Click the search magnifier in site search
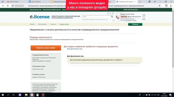 coord(112,17)
